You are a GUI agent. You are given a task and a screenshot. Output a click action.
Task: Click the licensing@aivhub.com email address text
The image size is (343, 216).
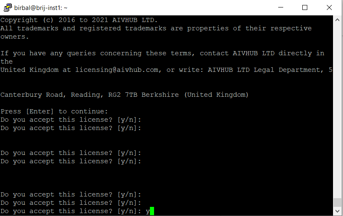(117, 70)
